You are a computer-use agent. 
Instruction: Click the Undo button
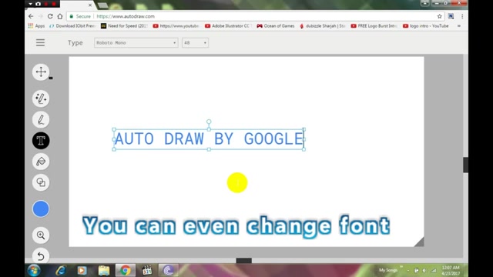(x=41, y=256)
